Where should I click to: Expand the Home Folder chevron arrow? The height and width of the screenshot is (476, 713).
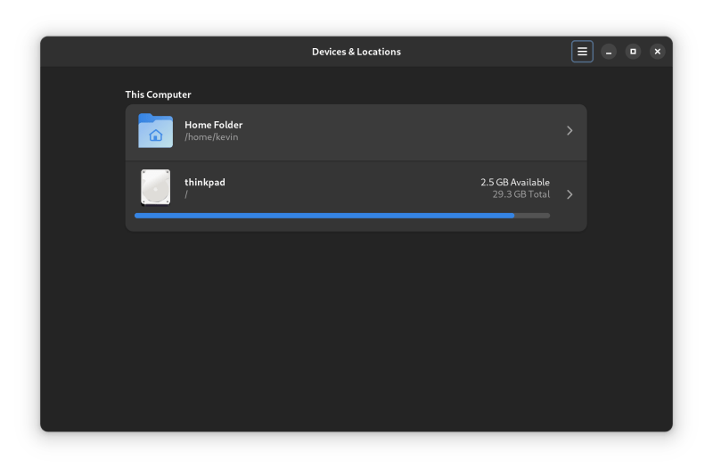point(570,131)
